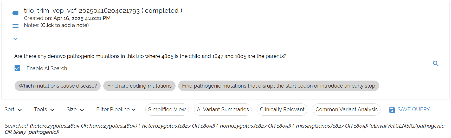
Task: Click the SAVE QUERY link
Action: (x=413, y=110)
